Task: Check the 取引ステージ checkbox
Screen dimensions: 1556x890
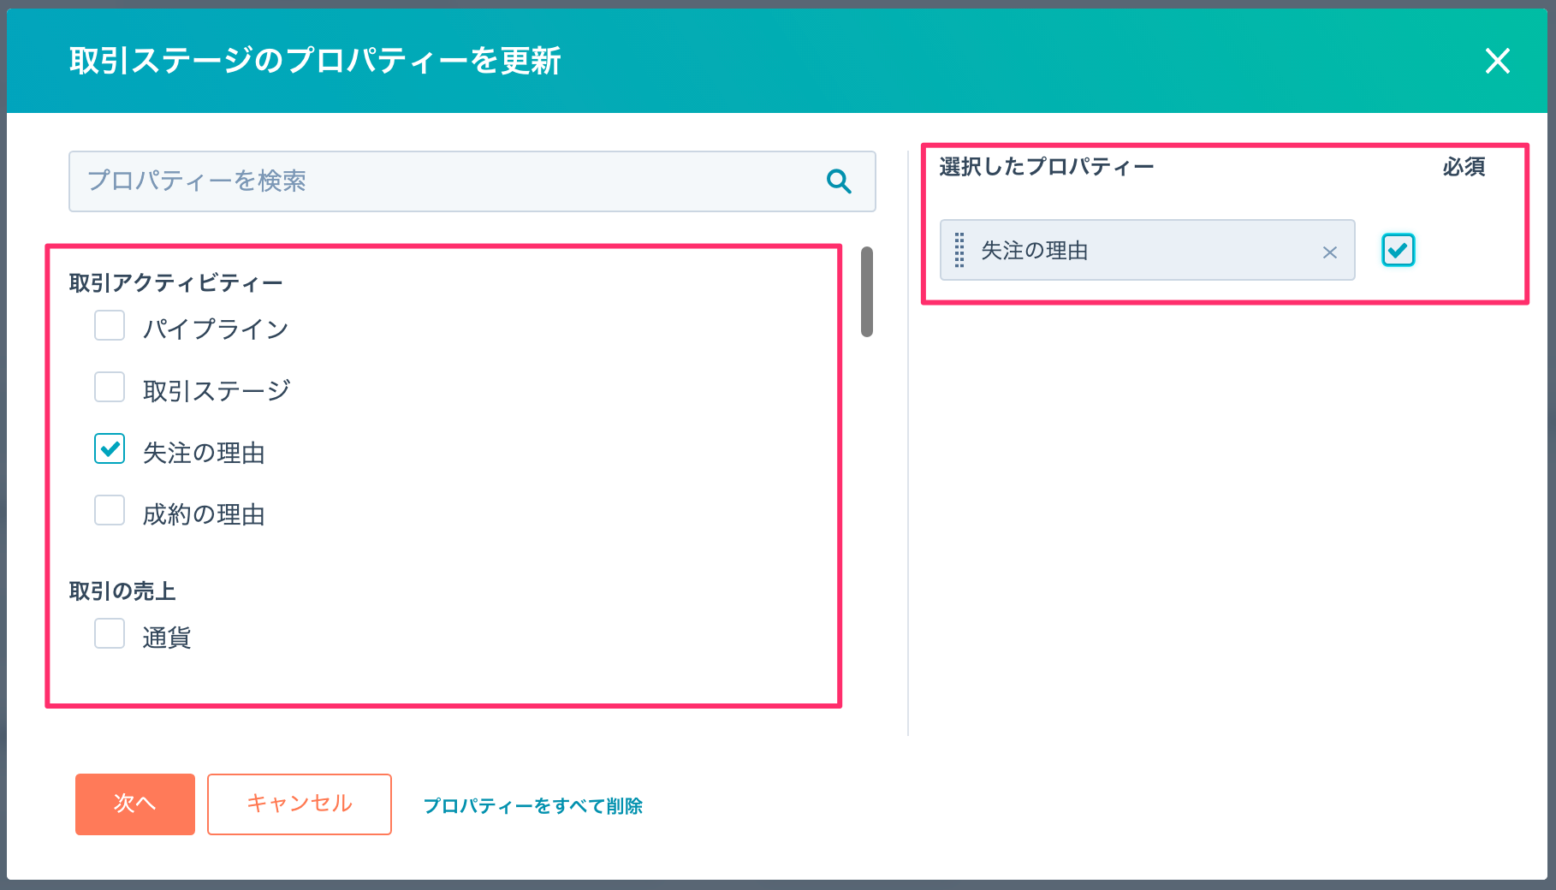Action: [x=110, y=387]
